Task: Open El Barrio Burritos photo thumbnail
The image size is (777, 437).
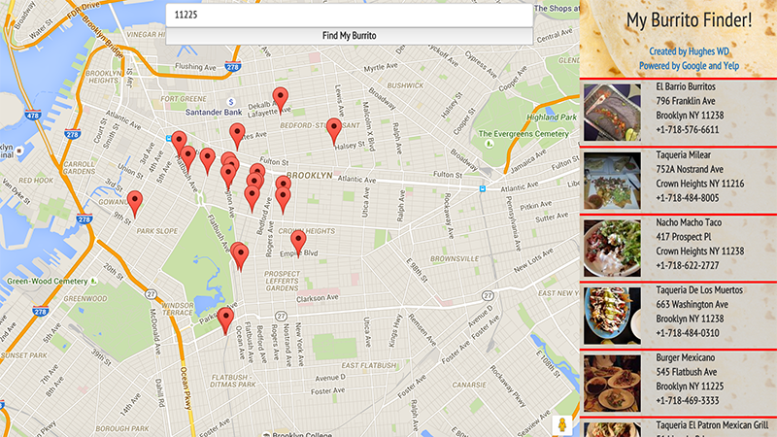Action: click(612, 113)
